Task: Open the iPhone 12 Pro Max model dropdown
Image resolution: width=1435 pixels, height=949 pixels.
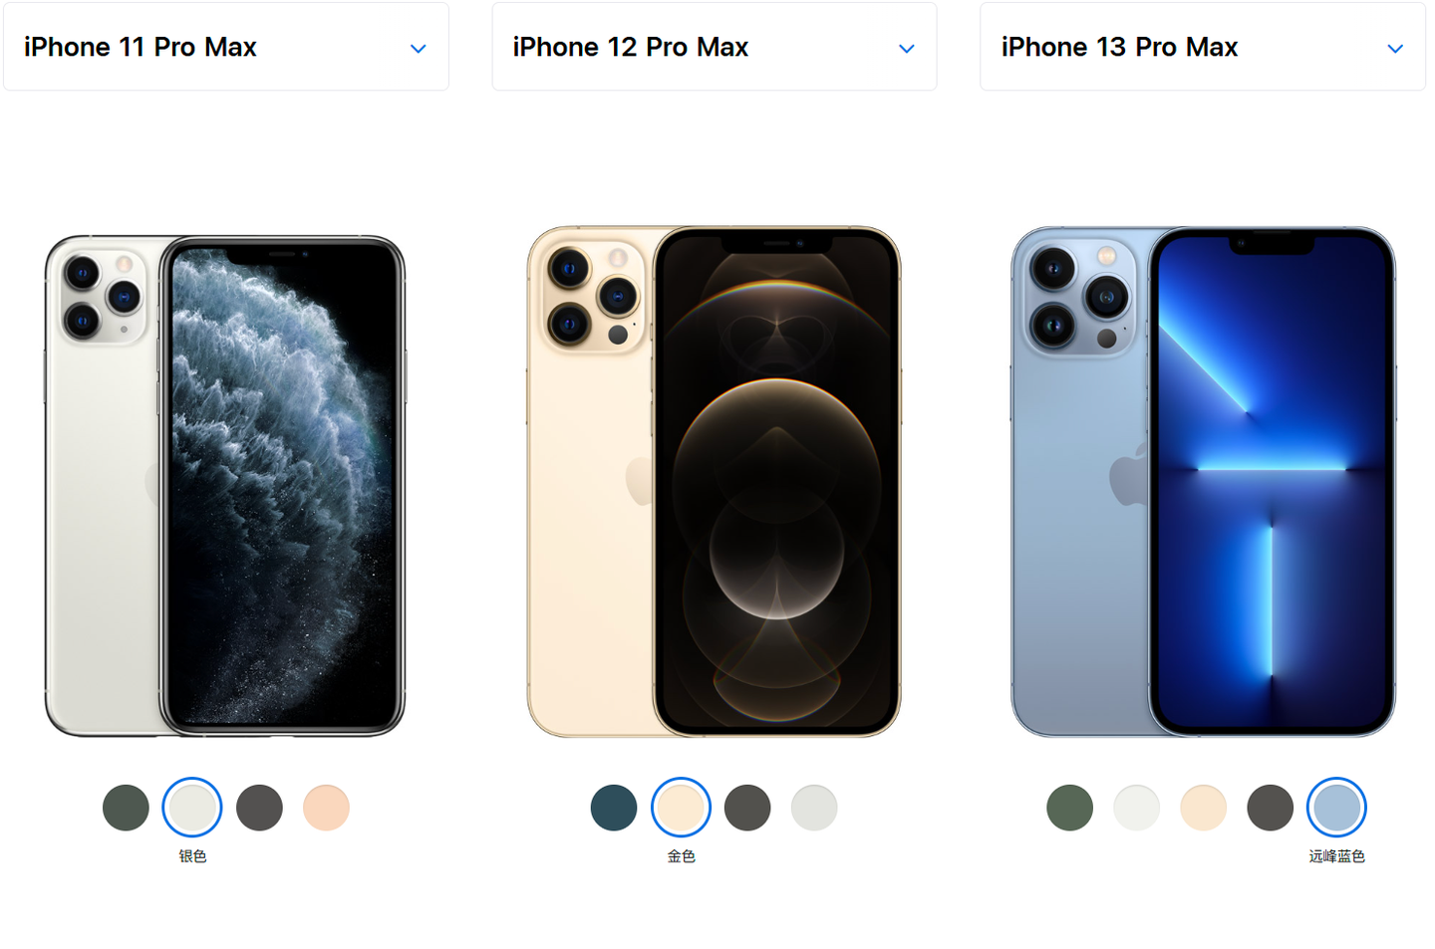Action: (x=715, y=47)
